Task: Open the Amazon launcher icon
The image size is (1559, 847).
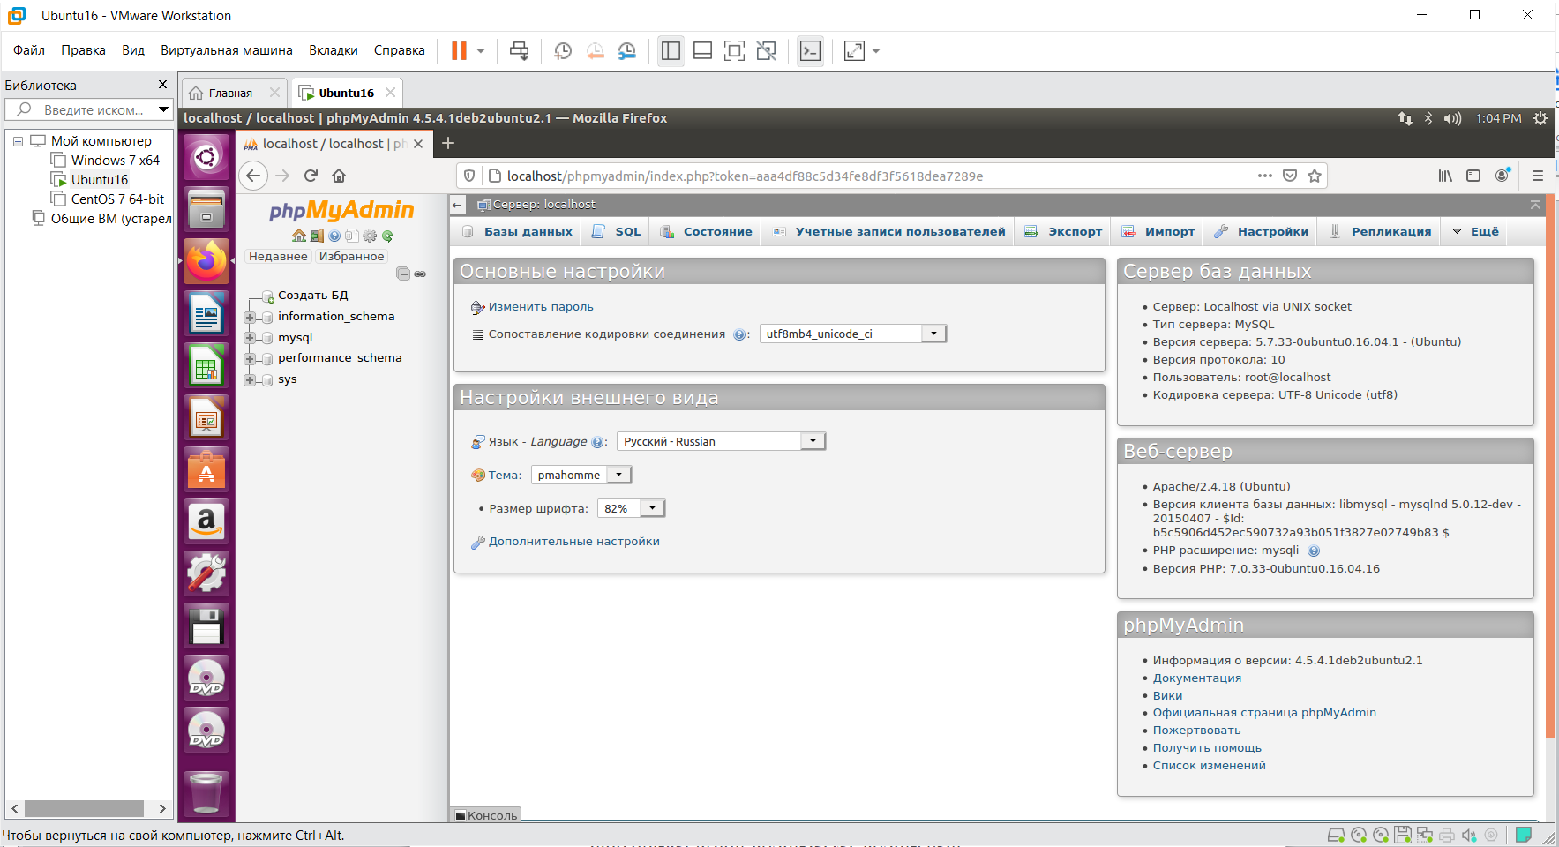Action: (206, 521)
